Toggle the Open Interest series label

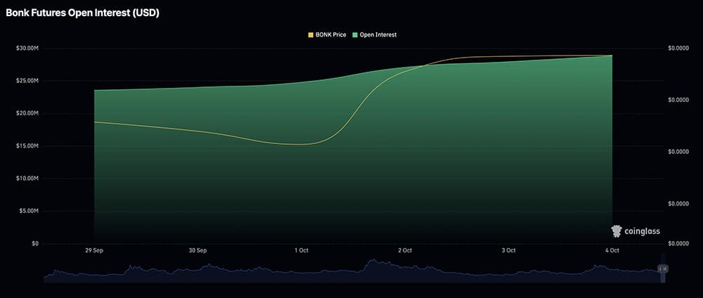tap(379, 34)
